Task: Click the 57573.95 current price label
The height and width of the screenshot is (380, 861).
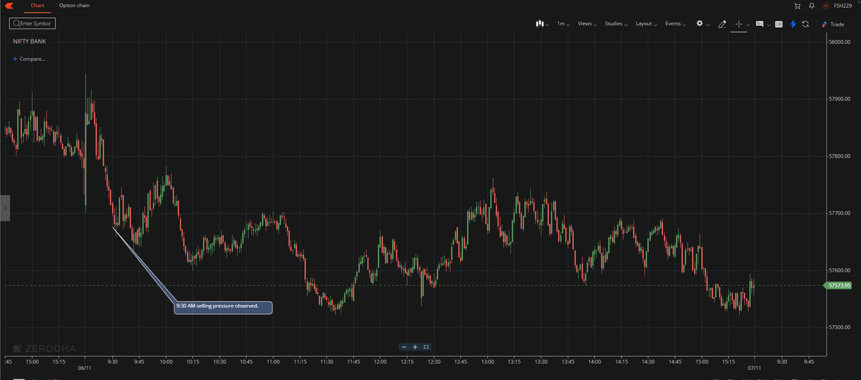Action: [x=839, y=285]
